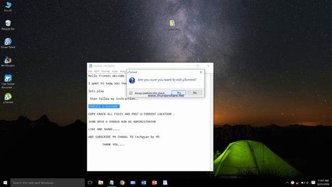The image size is (332, 187).
Task: Open Word from the taskbar
Action: 144,182
